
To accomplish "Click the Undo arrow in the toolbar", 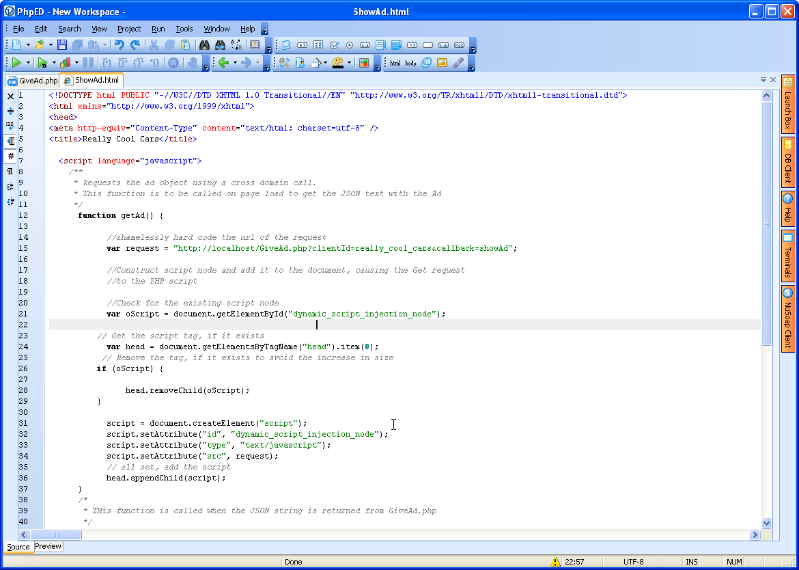I will tap(120, 45).
